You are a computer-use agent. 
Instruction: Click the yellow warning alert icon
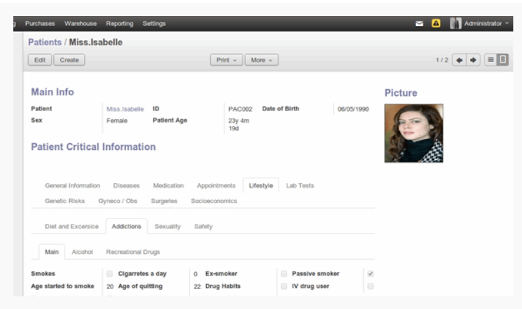pyautogui.click(x=436, y=23)
